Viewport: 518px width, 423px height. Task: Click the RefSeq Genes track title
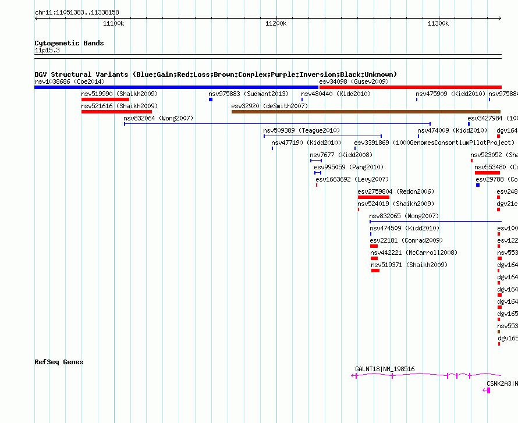(x=59, y=362)
